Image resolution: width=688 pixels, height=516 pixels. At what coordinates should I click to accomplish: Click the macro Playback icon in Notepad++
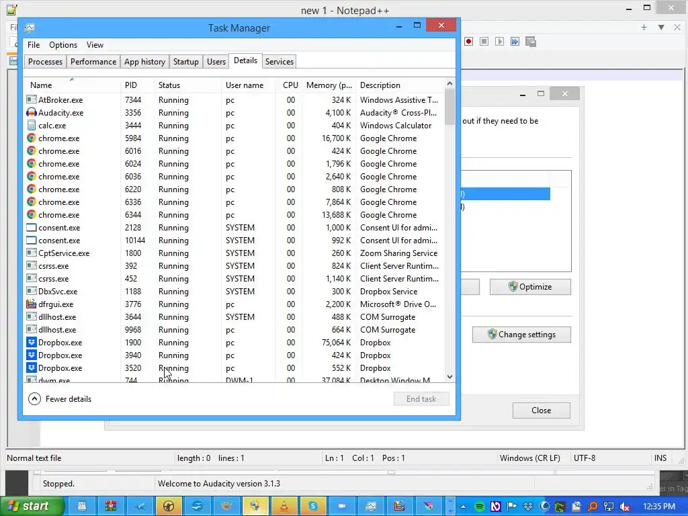[499, 41]
